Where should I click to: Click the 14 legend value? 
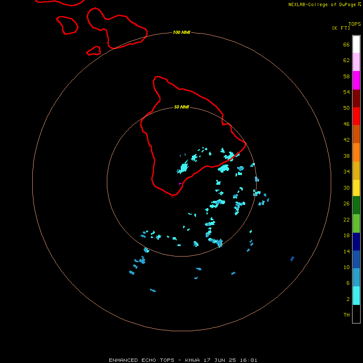346,251
